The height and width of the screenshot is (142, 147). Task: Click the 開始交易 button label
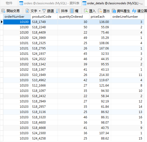click(x=13, y=11)
